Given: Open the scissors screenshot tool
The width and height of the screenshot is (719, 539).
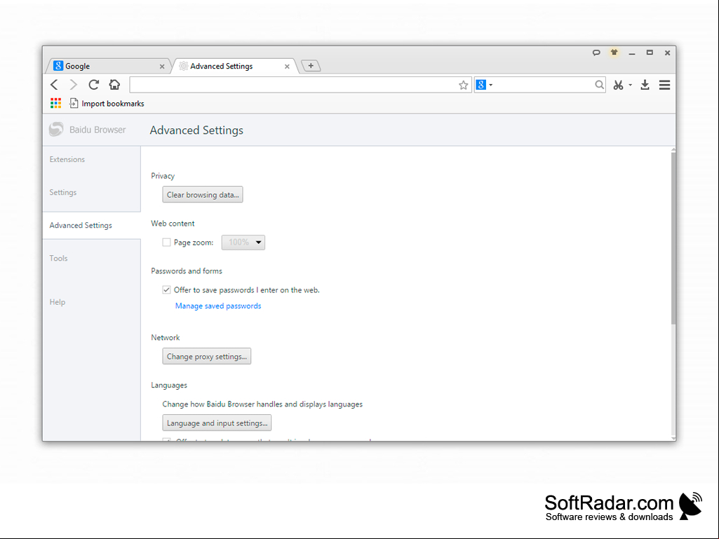Looking at the screenshot, I should coord(618,86).
